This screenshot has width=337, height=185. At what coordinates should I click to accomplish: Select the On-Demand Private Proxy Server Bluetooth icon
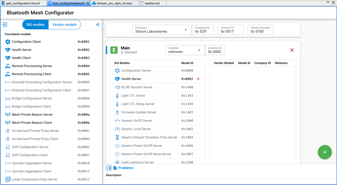coord(7,131)
